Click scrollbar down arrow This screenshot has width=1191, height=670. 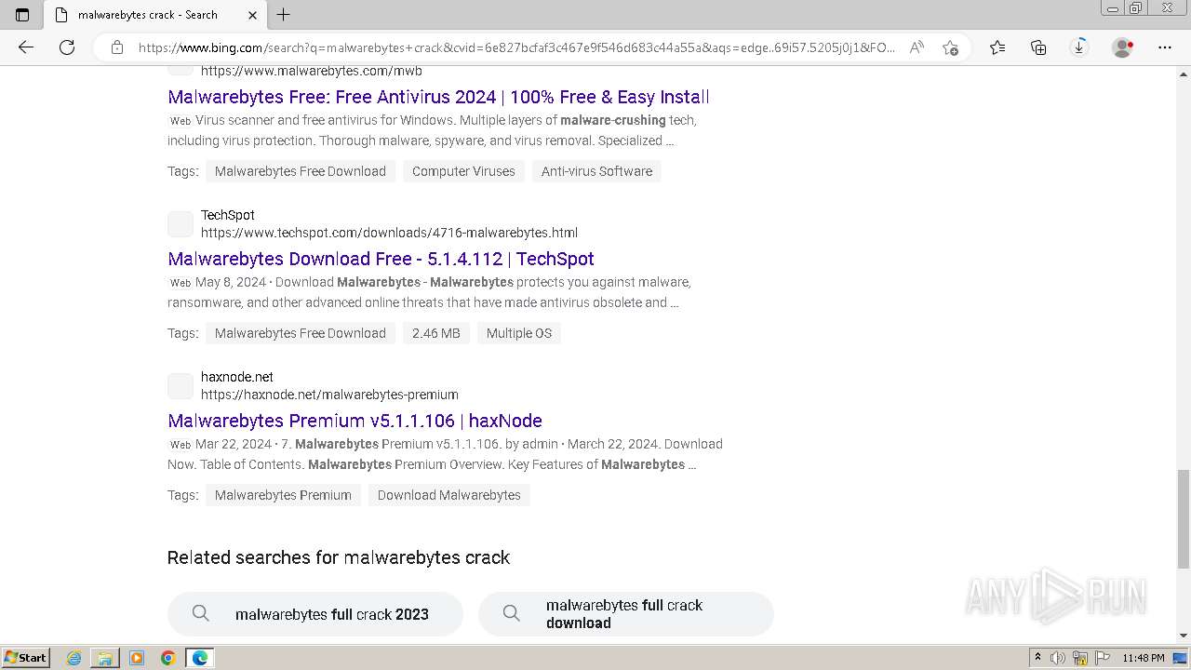[x=1184, y=636]
